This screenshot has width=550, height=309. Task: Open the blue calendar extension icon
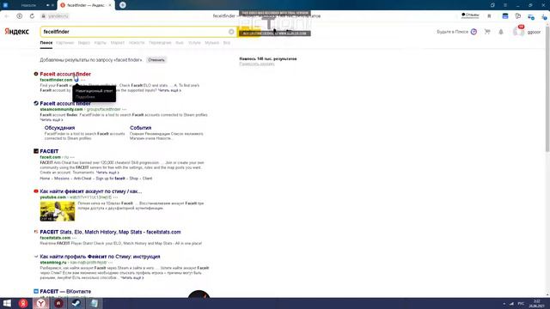click(505, 16)
